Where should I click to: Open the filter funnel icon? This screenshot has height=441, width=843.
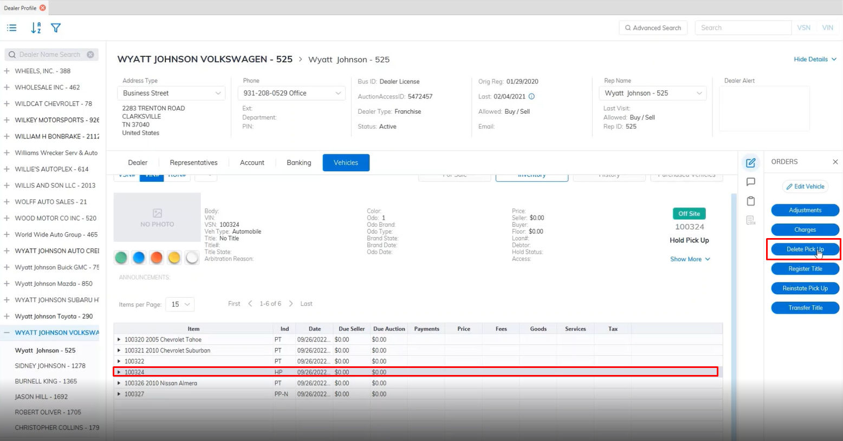coord(56,28)
